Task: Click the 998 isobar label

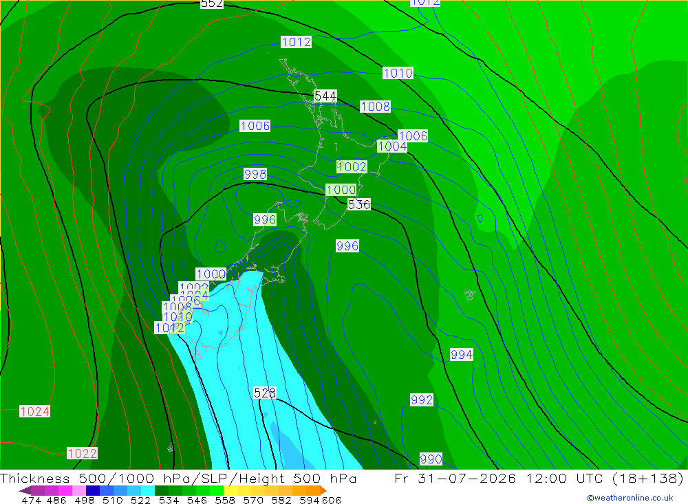Action: pyautogui.click(x=255, y=174)
